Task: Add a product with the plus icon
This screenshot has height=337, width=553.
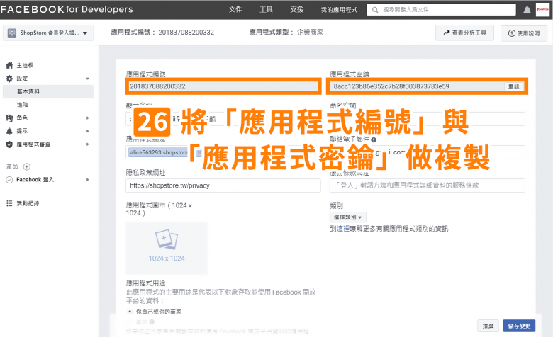Action: pyautogui.click(x=27, y=166)
